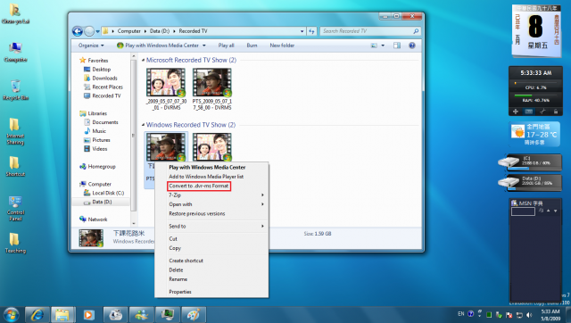Click the Paint palette taskbar icon

[194, 315]
